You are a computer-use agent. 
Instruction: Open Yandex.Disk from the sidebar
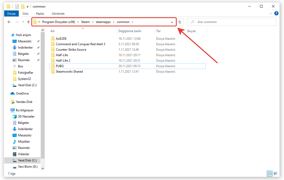[x=24, y=102]
